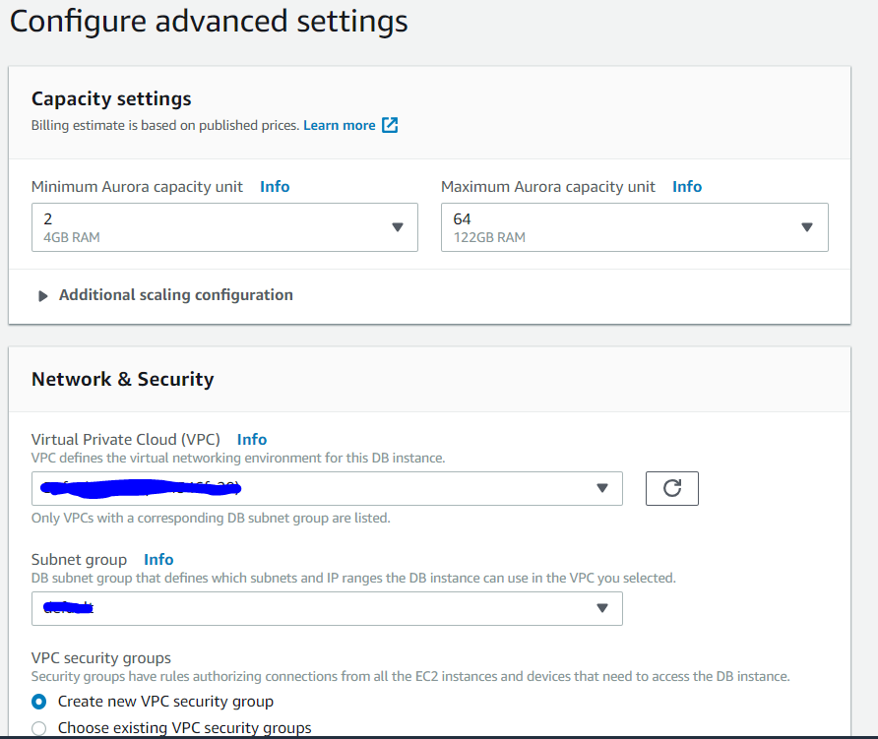Image resolution: width=878 pixels, height=739 pixels.
Task: Open Info for Minimum Aurora capacity unit
Action: point(274,186)
